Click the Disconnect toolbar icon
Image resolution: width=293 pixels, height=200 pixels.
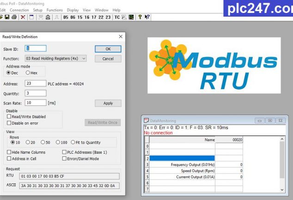(x=48, y=17)
